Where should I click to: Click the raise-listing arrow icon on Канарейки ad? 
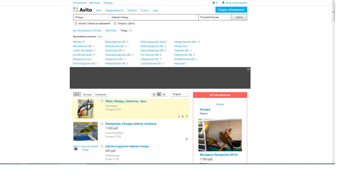[187, 139]
